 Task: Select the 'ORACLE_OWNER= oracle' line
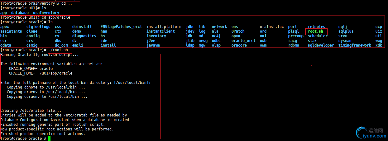[x=31, y=69]
